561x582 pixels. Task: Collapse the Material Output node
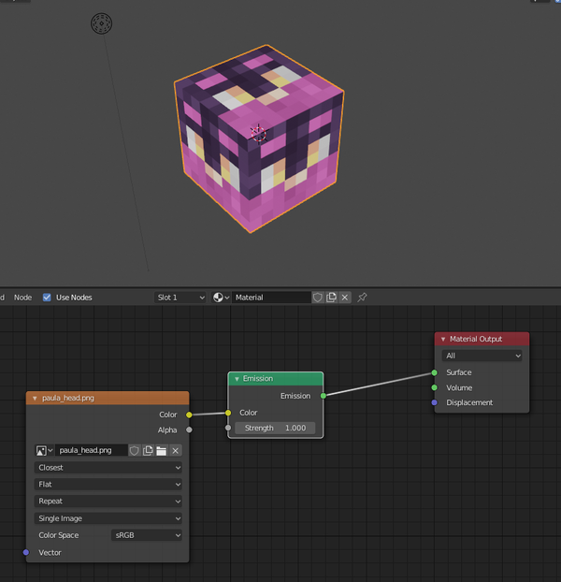[442, 340]
